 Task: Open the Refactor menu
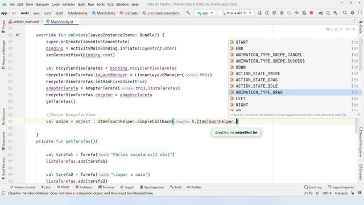pos(69,4)
